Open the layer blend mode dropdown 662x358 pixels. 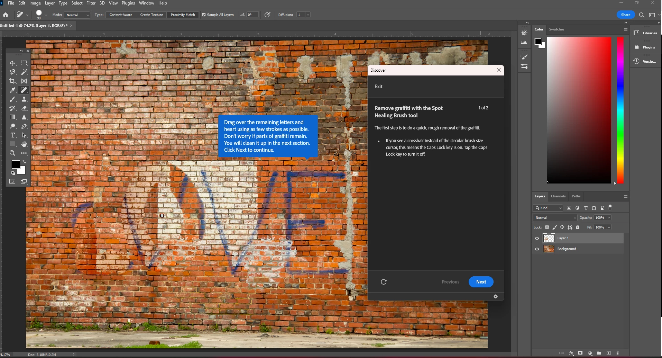click(555, 218)
